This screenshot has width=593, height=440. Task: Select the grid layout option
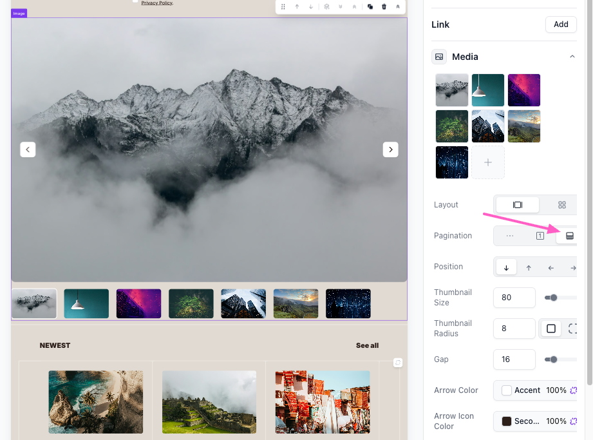coord(561,205)
